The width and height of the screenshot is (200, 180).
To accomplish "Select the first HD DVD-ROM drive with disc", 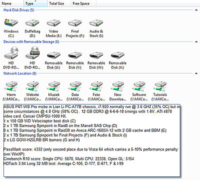I will (11, 58).
